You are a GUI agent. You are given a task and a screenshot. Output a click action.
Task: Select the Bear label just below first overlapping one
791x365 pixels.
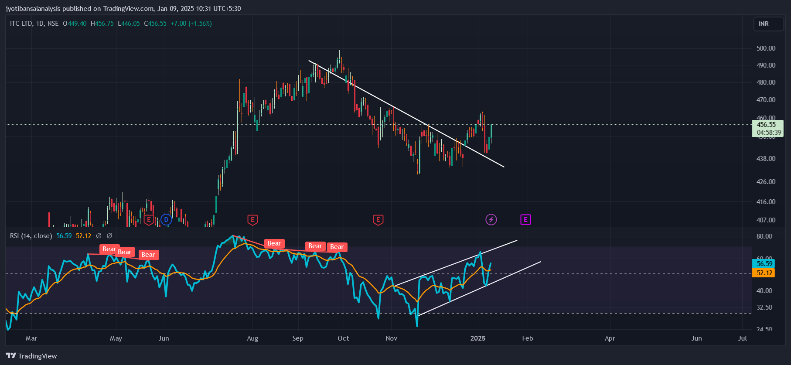click(125, 252)
